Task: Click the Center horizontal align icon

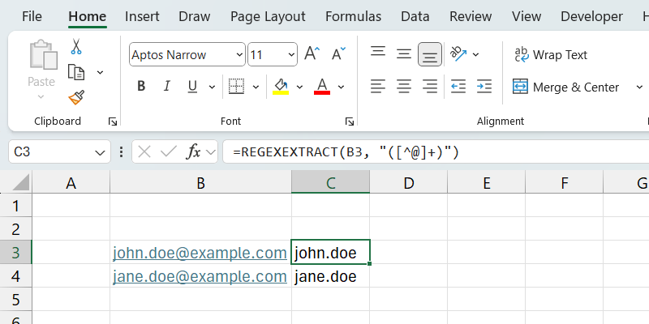Action: [x=403, y=87]
